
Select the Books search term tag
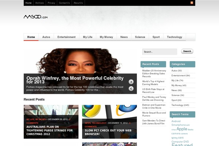(191, 130)
